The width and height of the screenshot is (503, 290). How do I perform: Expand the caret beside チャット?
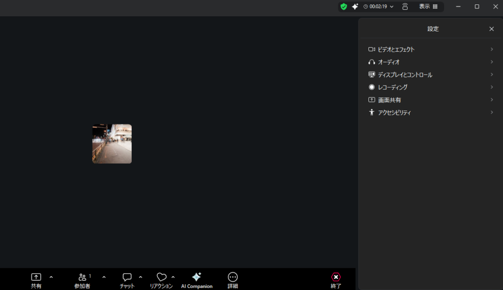(x=140, y=277)
